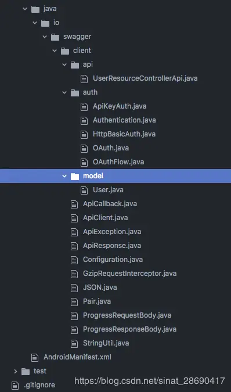Screen dimensions: 231x392
Task: Open GzipRequestInterceptor.java file
Action: point(130,274)
